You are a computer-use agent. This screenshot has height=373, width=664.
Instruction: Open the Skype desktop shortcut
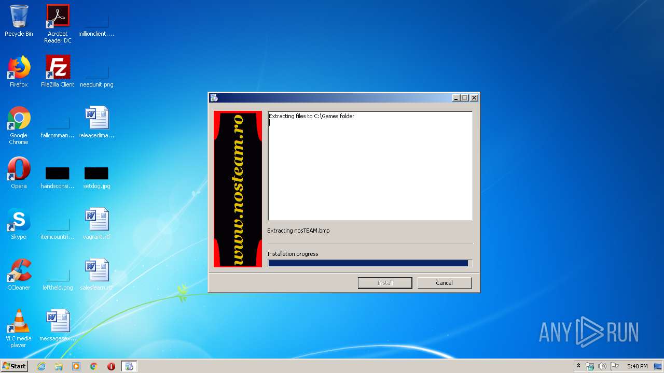tap(19, 224)
